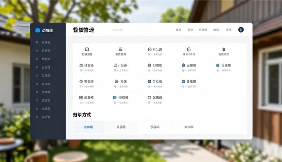Viewport: 282px width, 162px height.
Task: Open the third item in the dark sidebar
Action: tap(43, 59)
